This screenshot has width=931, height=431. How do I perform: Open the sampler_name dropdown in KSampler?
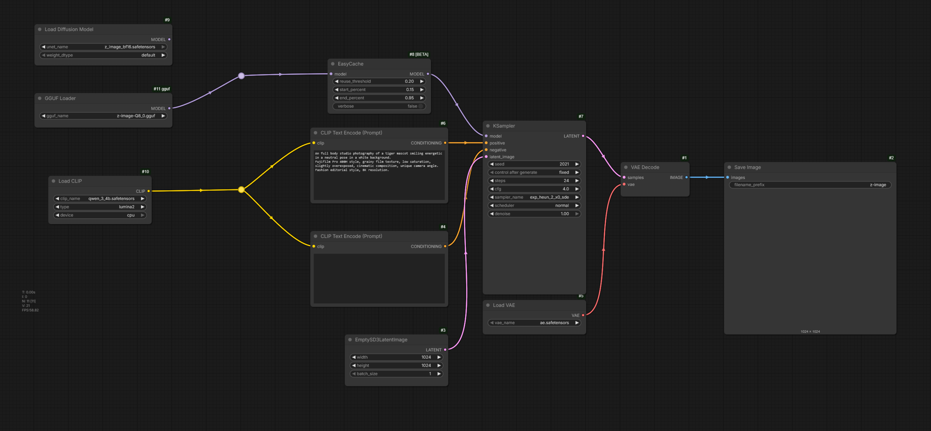click(x=534, y=197)
